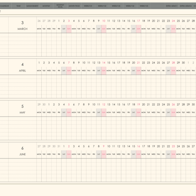Viewport: 196px width, 196px height.
Task: Click date 22 in the May row
Action: coord(153,104)
